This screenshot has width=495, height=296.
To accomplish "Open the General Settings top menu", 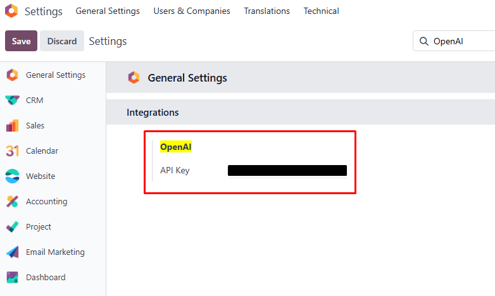I will click(108, 11).
